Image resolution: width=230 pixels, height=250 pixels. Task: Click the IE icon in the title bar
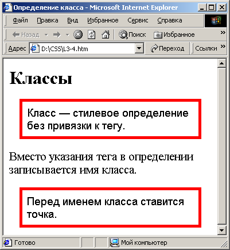7,7
